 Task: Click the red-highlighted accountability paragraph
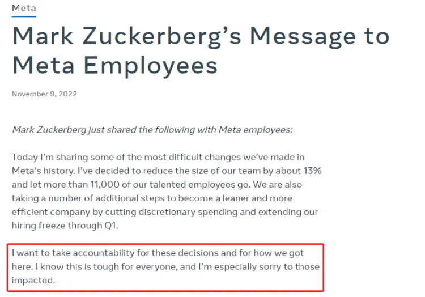165,266
